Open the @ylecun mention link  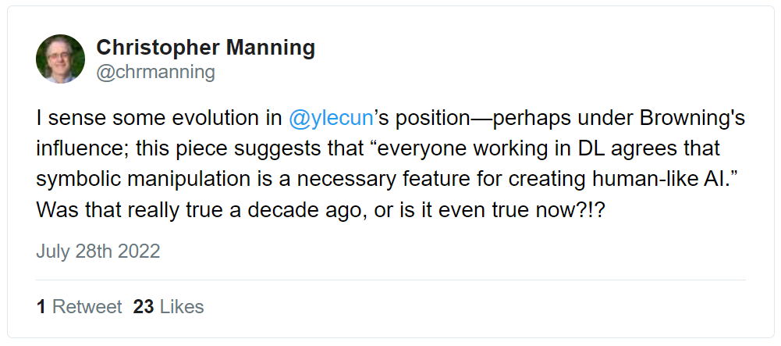(x=330, y=119)
